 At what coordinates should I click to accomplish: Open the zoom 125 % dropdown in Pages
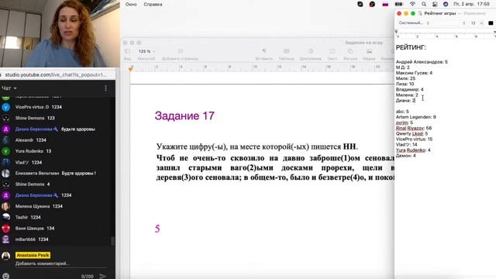coord(146,51)
